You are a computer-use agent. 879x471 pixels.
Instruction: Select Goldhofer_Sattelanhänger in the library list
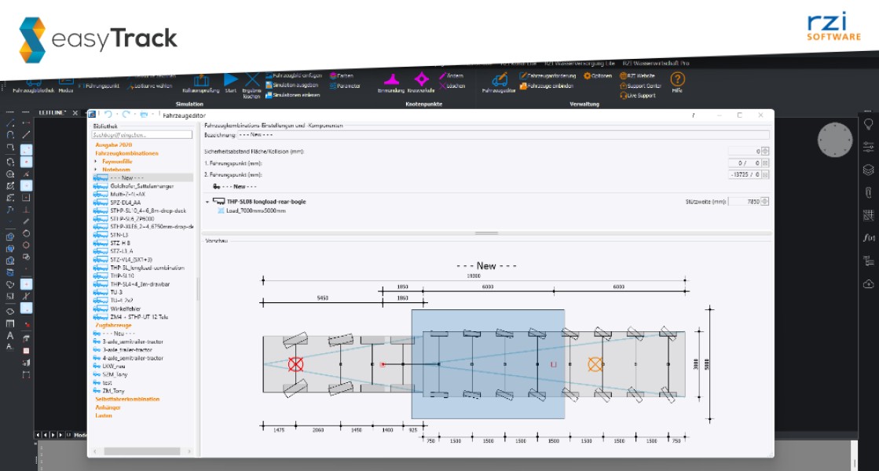pyautogui.click(x=142, y=186)
